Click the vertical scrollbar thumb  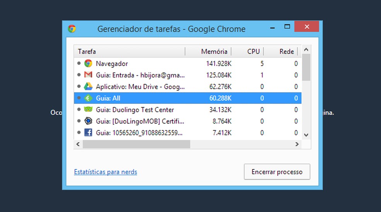[306, 67]
